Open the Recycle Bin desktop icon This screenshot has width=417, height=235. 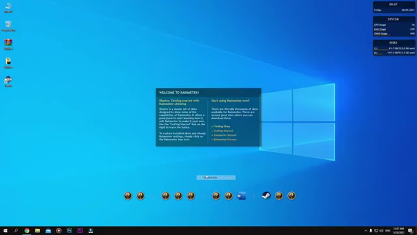coord(8,26)
